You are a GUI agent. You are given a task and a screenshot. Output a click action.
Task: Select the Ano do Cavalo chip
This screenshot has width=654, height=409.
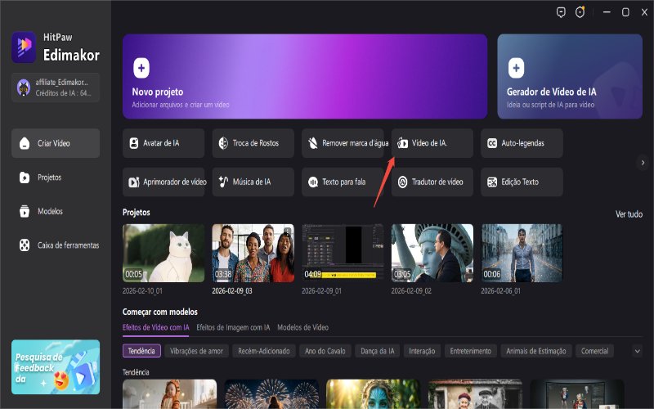pyautogui.click(x=325, y=351)
